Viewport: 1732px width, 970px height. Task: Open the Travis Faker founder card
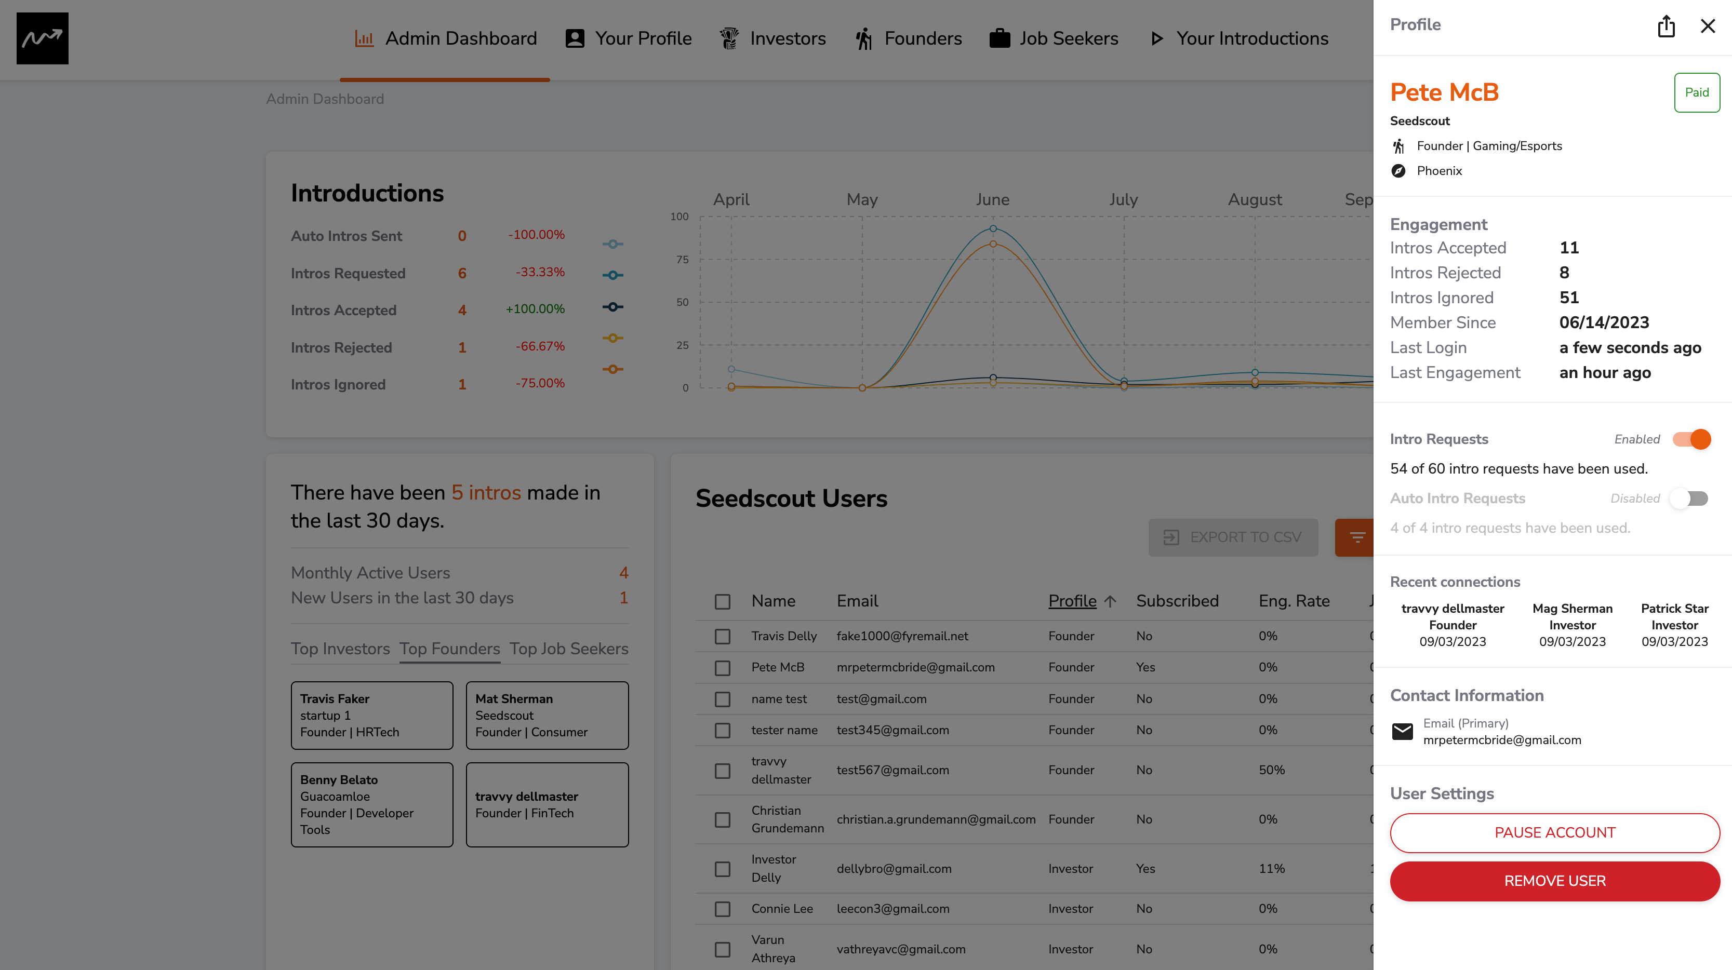(372, 715)
